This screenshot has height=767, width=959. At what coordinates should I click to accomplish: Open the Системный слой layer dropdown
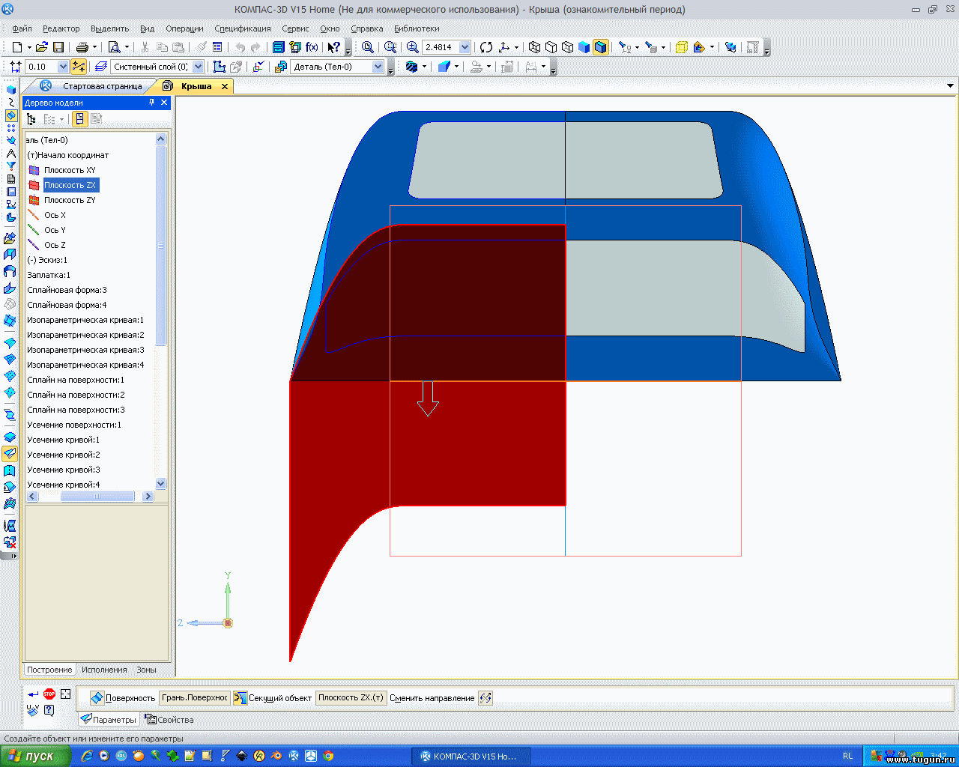(198, 67)
